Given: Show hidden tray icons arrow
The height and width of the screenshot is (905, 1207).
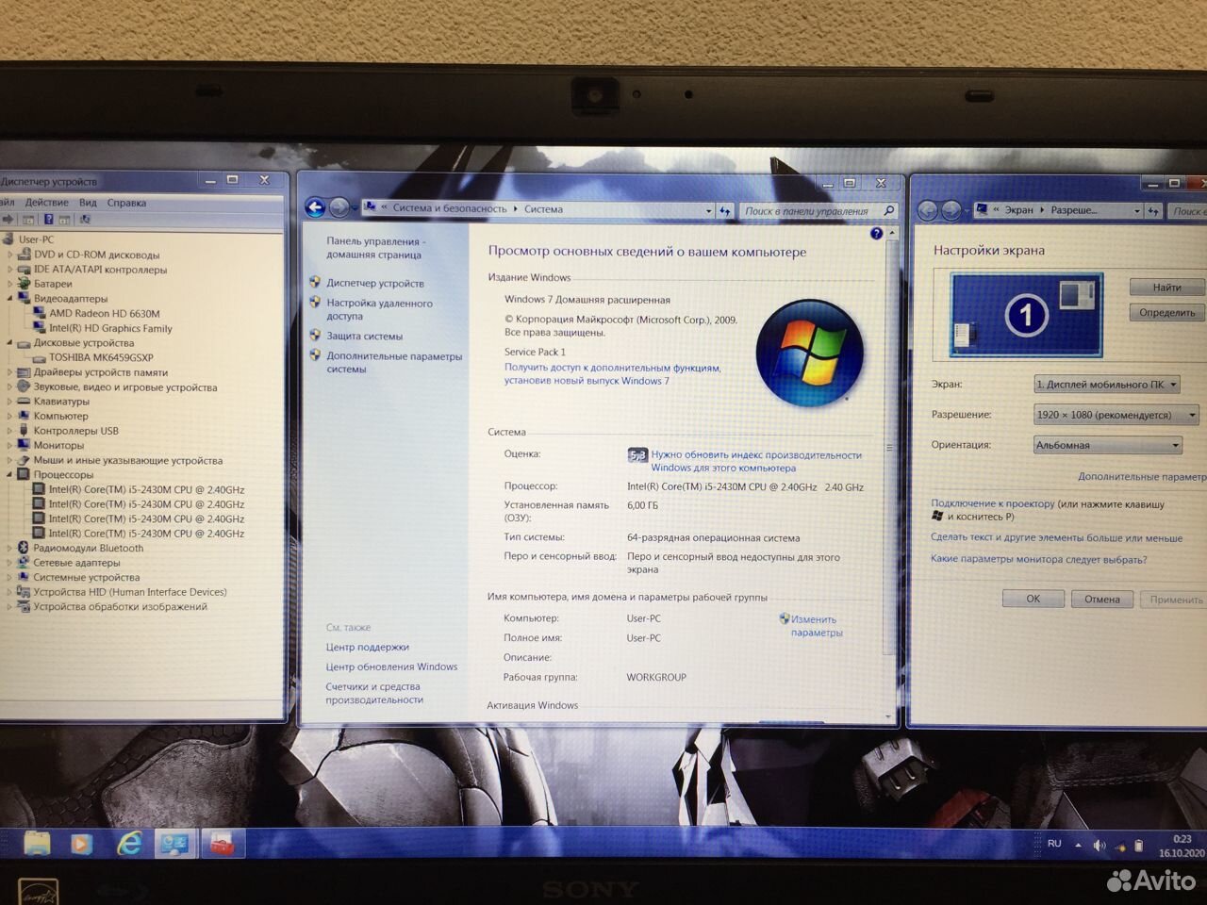Looking at the screenshot, I should [x=1079, y=846].
